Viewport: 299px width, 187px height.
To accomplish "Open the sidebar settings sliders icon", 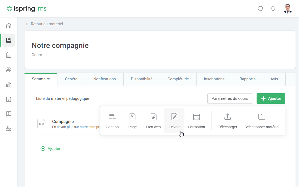I will pos(9,129).
